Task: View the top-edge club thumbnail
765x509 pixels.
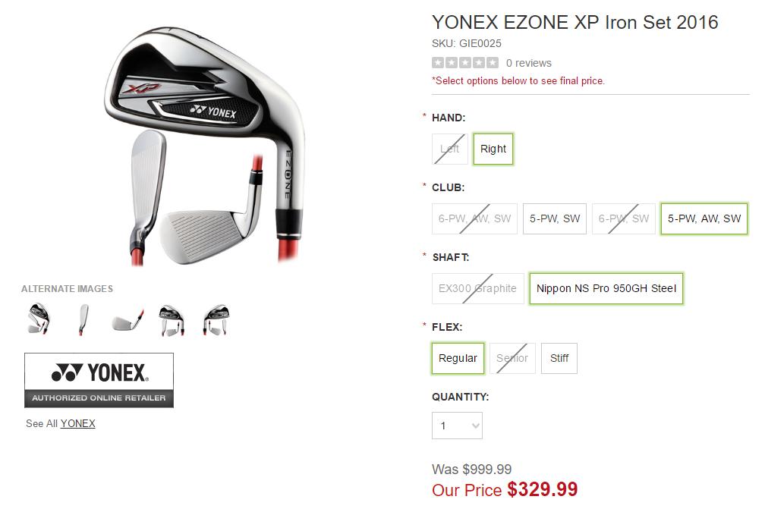Action: tap(83, 319)
